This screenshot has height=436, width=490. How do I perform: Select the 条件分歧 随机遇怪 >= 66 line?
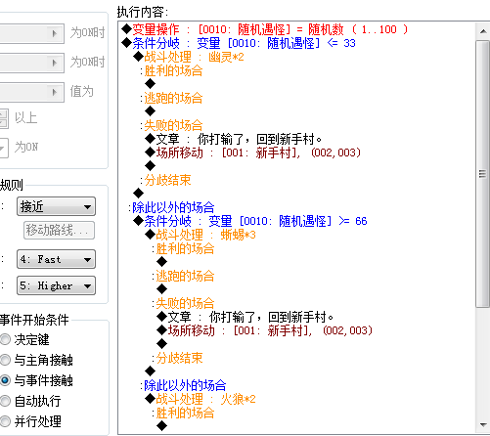click(250, 221)
